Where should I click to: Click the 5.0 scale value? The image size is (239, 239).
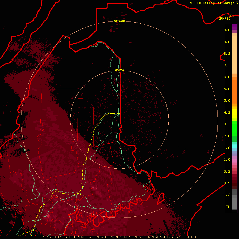pyautogui.click(x=227, y=101)
